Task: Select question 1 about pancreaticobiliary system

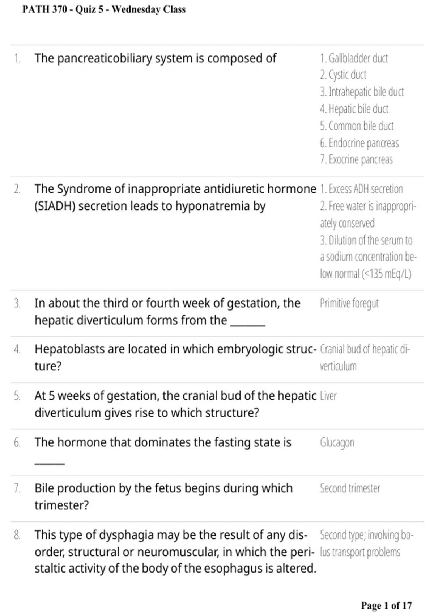Action: click(156, 58)
